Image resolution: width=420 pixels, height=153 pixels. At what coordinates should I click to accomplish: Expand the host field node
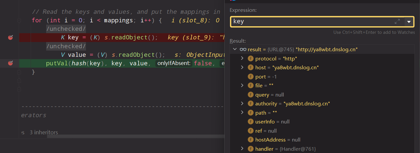(x=242, y=67)
